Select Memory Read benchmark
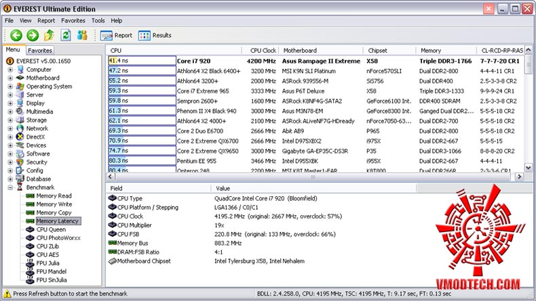536x301 pixels. click(x=54, y=195)
